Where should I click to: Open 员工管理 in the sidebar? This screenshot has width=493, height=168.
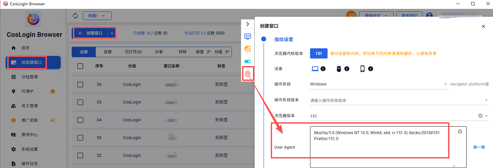29,106
